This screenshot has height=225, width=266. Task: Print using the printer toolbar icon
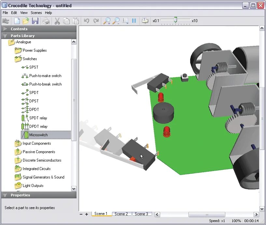tap(46, 21)
